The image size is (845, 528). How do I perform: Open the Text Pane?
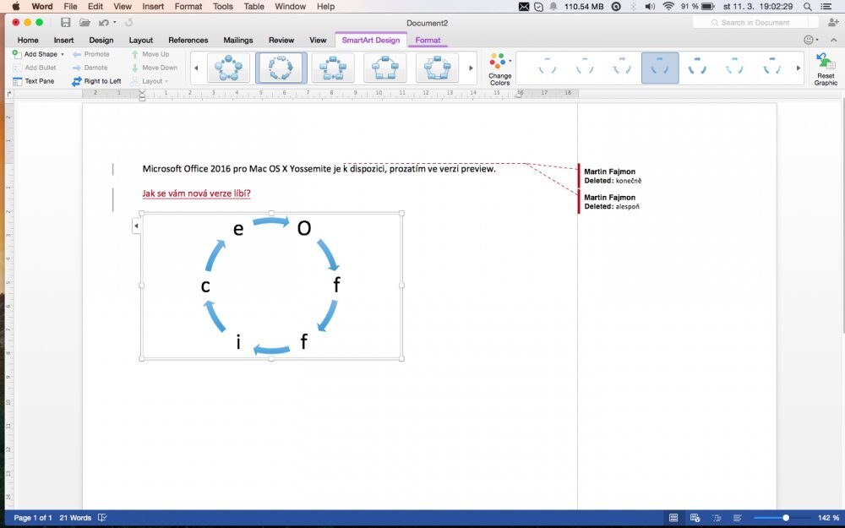pos(17,81)
